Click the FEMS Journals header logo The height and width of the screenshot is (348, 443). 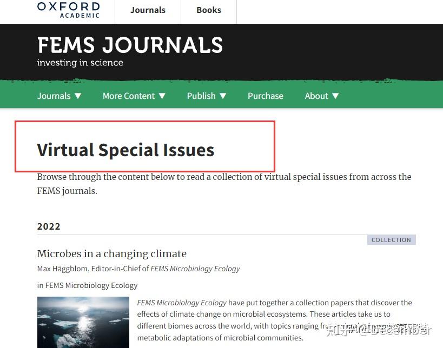point(130,45)
